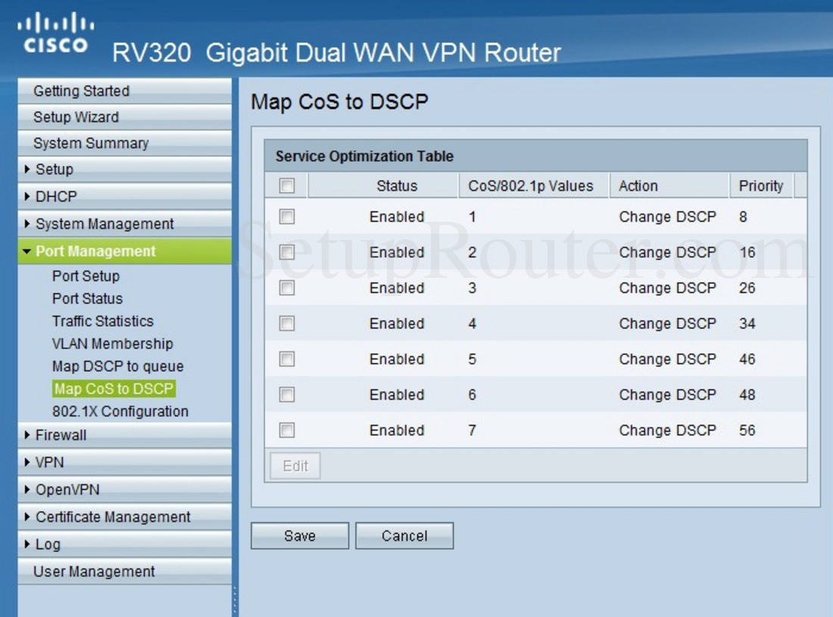Select the Map CoS to DSCP item
833x617 pixels.
114,388
